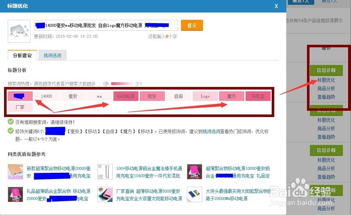Select the 移动电源 keyword tag
This screenshot has height=215, width=351.
tap(126, 96)
